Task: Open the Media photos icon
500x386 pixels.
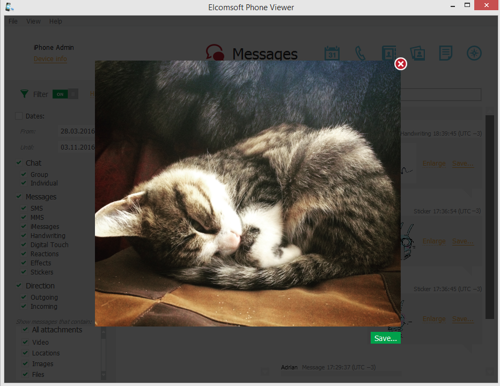Action: coord(417,54)
